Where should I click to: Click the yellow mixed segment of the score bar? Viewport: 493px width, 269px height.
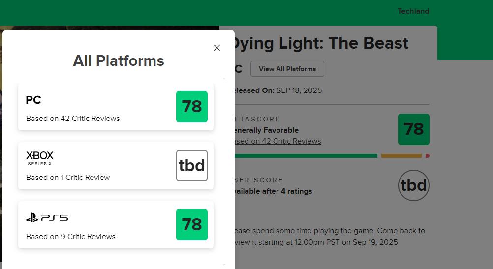coord(401,156)
